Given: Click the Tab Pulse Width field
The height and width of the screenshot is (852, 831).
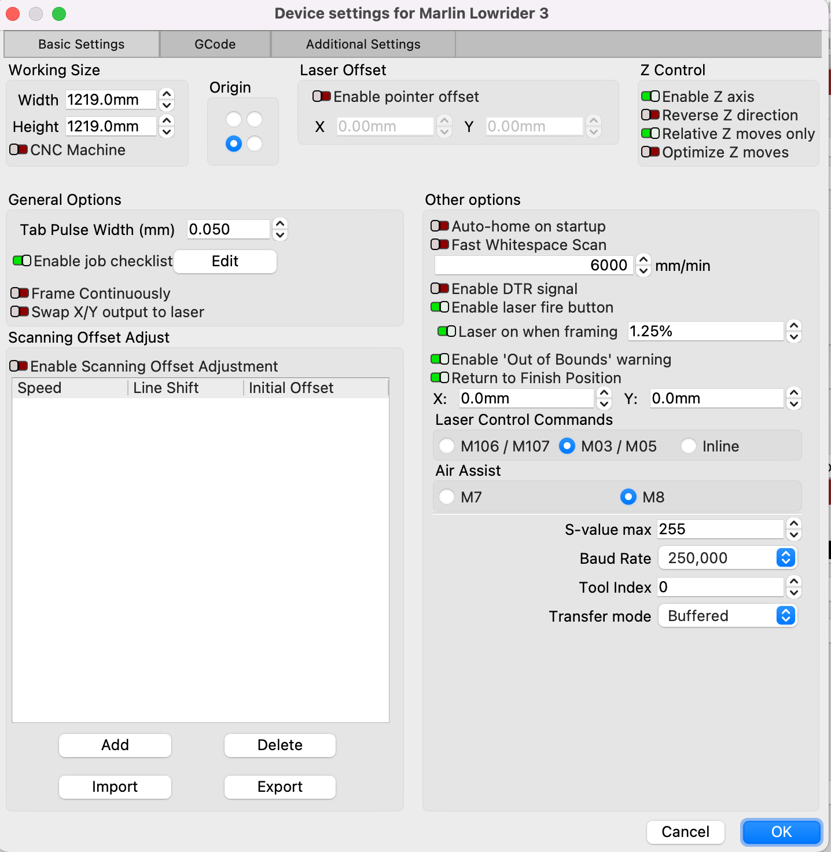Looking at the screenshot, I should (x=229, y=229).
